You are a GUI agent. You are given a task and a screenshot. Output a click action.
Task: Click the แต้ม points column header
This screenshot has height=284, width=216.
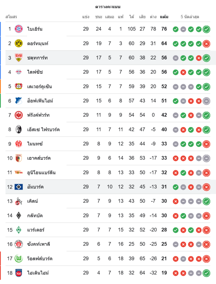(x=164, y=17)
